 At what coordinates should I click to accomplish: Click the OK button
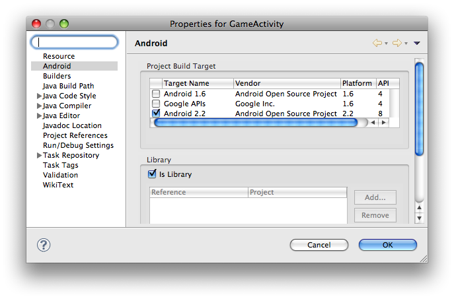coord(388,245)
